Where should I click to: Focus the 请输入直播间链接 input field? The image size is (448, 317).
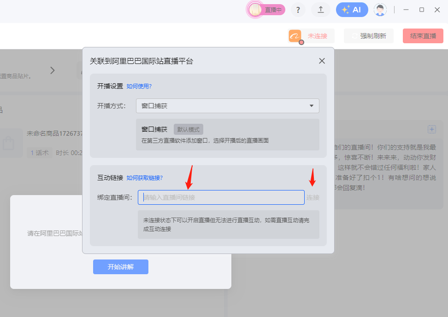point(221,197)
